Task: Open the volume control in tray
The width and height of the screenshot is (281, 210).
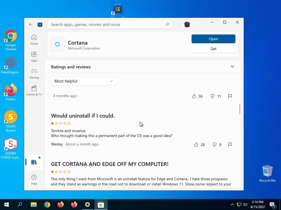Action: [x=246, y=205]
